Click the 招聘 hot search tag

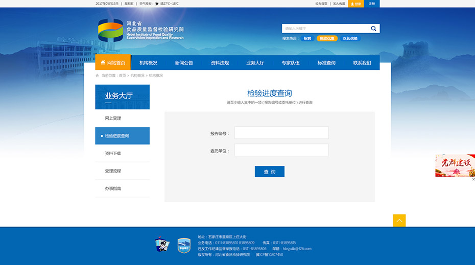point(307,38)
